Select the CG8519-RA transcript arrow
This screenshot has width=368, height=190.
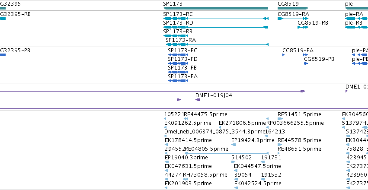[293, 19]
